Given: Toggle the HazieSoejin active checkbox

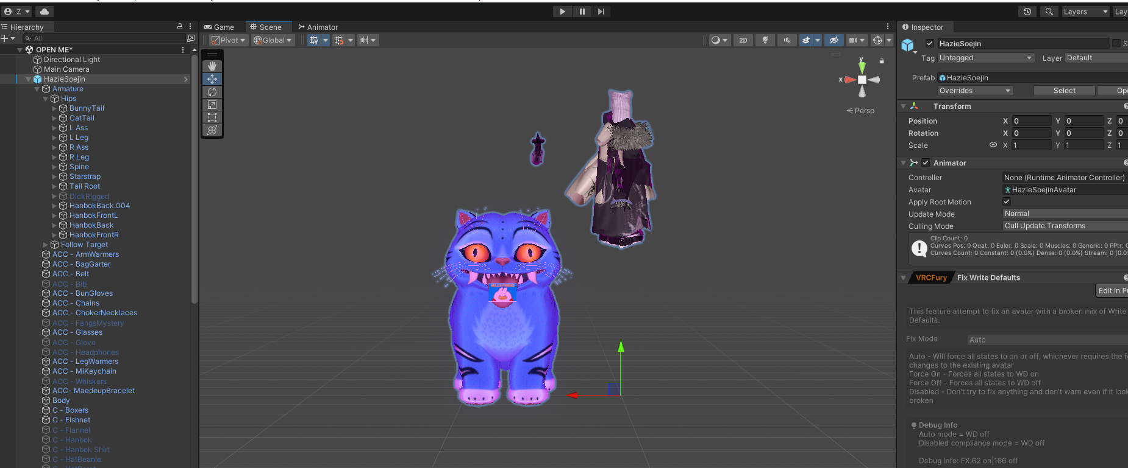Looking at the screenshot, I should [930, 43].
